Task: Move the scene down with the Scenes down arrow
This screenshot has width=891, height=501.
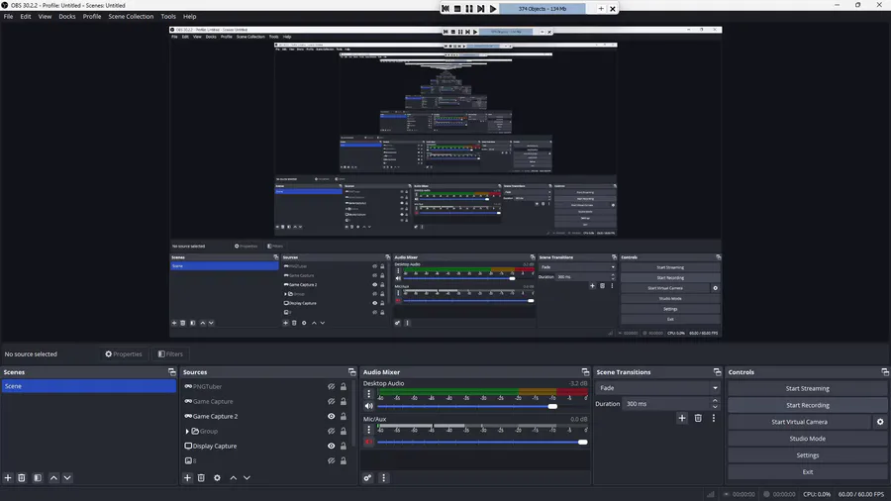Action: [x=67, y=477]
